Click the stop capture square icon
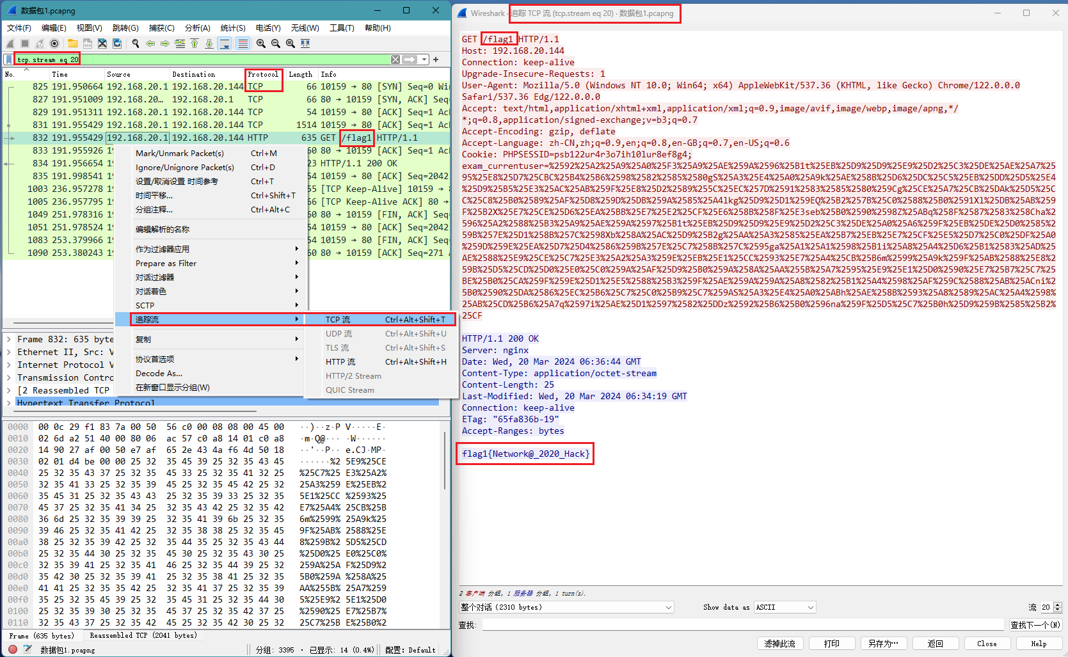This screenshot has width=1068, height=657. point(25,44)
